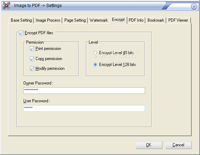This screenshot has width=200, height=155.
Task: Uncheck the Encrypt PDF files checkbox
Action: 21,33
